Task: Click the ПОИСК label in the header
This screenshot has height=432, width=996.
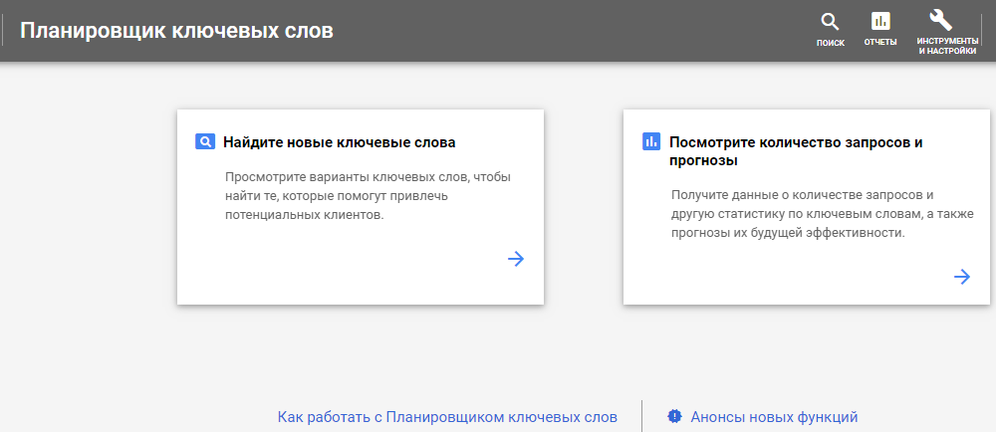Action: pos(831,43)
